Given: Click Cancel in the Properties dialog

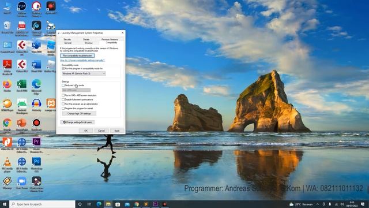Looking at the screenshot, I should pos(101,131).
